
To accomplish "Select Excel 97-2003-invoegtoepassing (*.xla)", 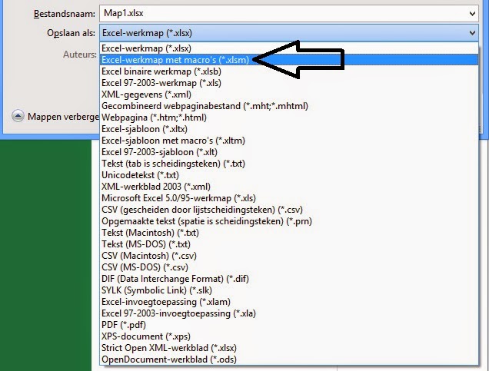I will point(289,313).
